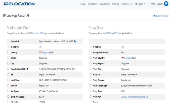Expand the Products dropdown menu
Screen dimensions: 170x103
coord(105,4)
